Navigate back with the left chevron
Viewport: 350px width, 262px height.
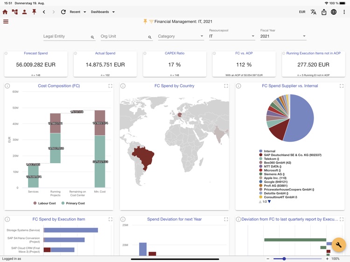coord(44,12)
